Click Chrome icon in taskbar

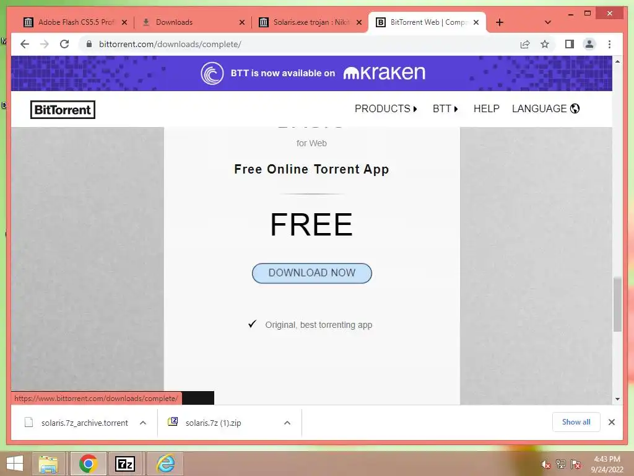point(88,464)
